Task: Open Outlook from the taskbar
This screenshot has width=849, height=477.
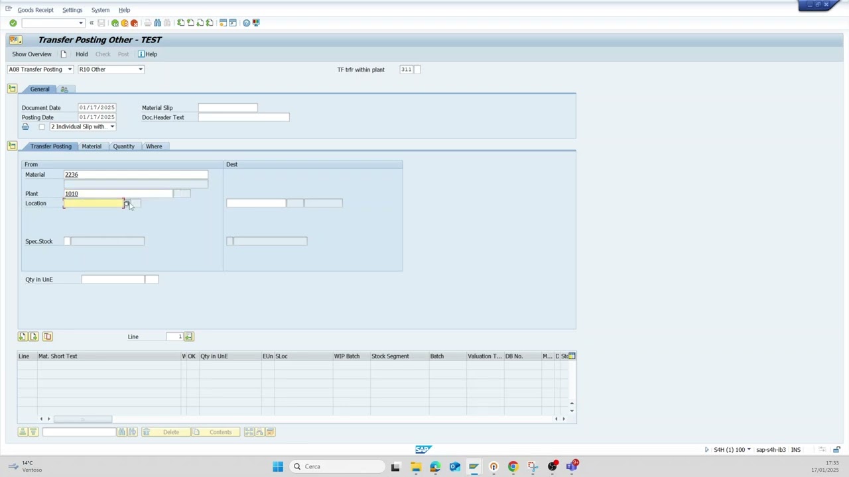Action: pyautogui.click(x=454, y=466)
